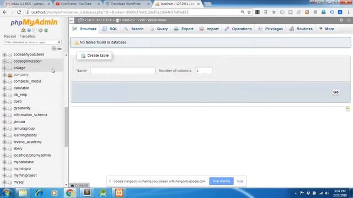
Task: Open the Operations tab
Action: (238, 29)
